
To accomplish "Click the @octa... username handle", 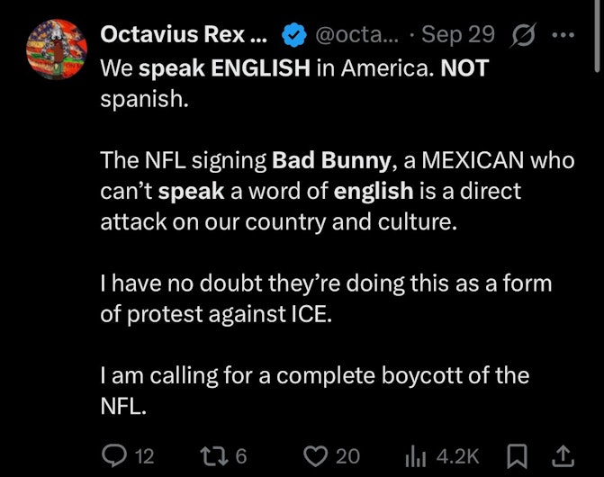I will (x=355, y=35).
